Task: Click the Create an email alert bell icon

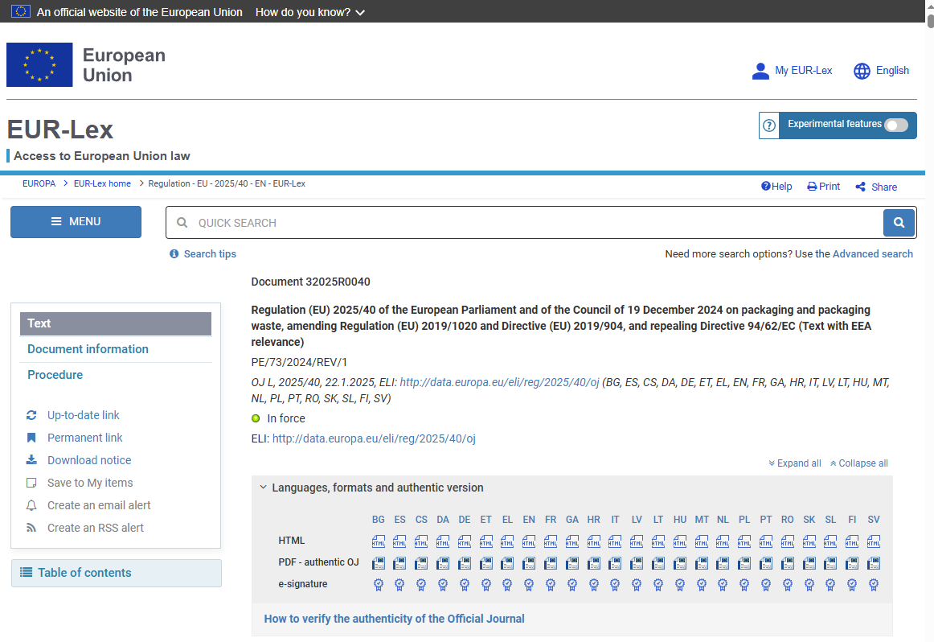Action: (x=31, y=505)
